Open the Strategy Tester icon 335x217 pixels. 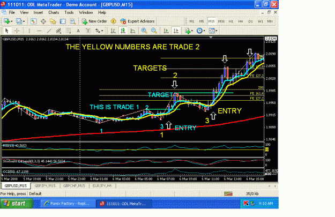[x=73, y=21]
